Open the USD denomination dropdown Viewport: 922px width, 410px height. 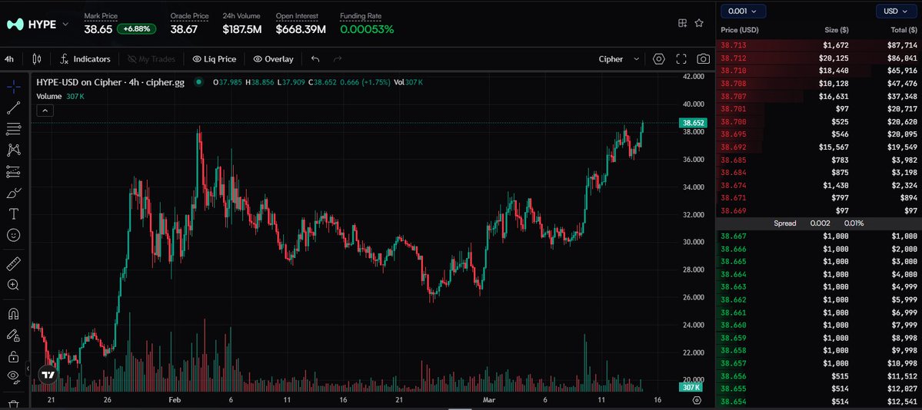[896, 11]
